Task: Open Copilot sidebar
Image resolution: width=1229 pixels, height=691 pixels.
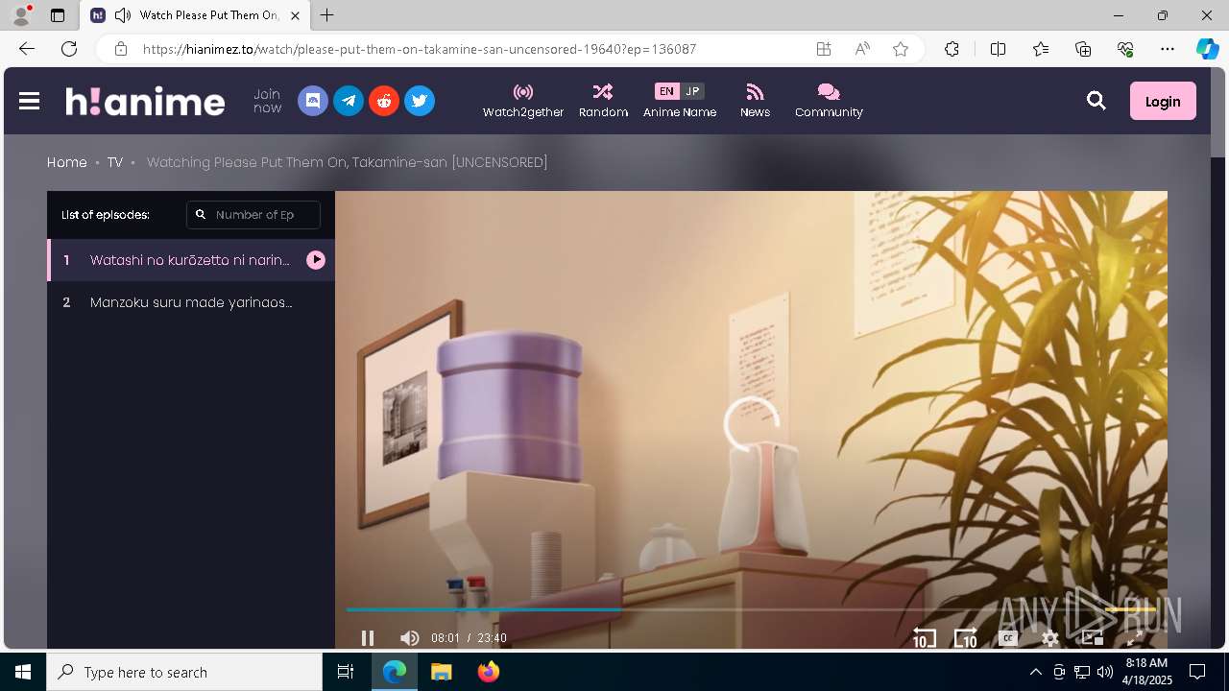Action: point(1207,49)
